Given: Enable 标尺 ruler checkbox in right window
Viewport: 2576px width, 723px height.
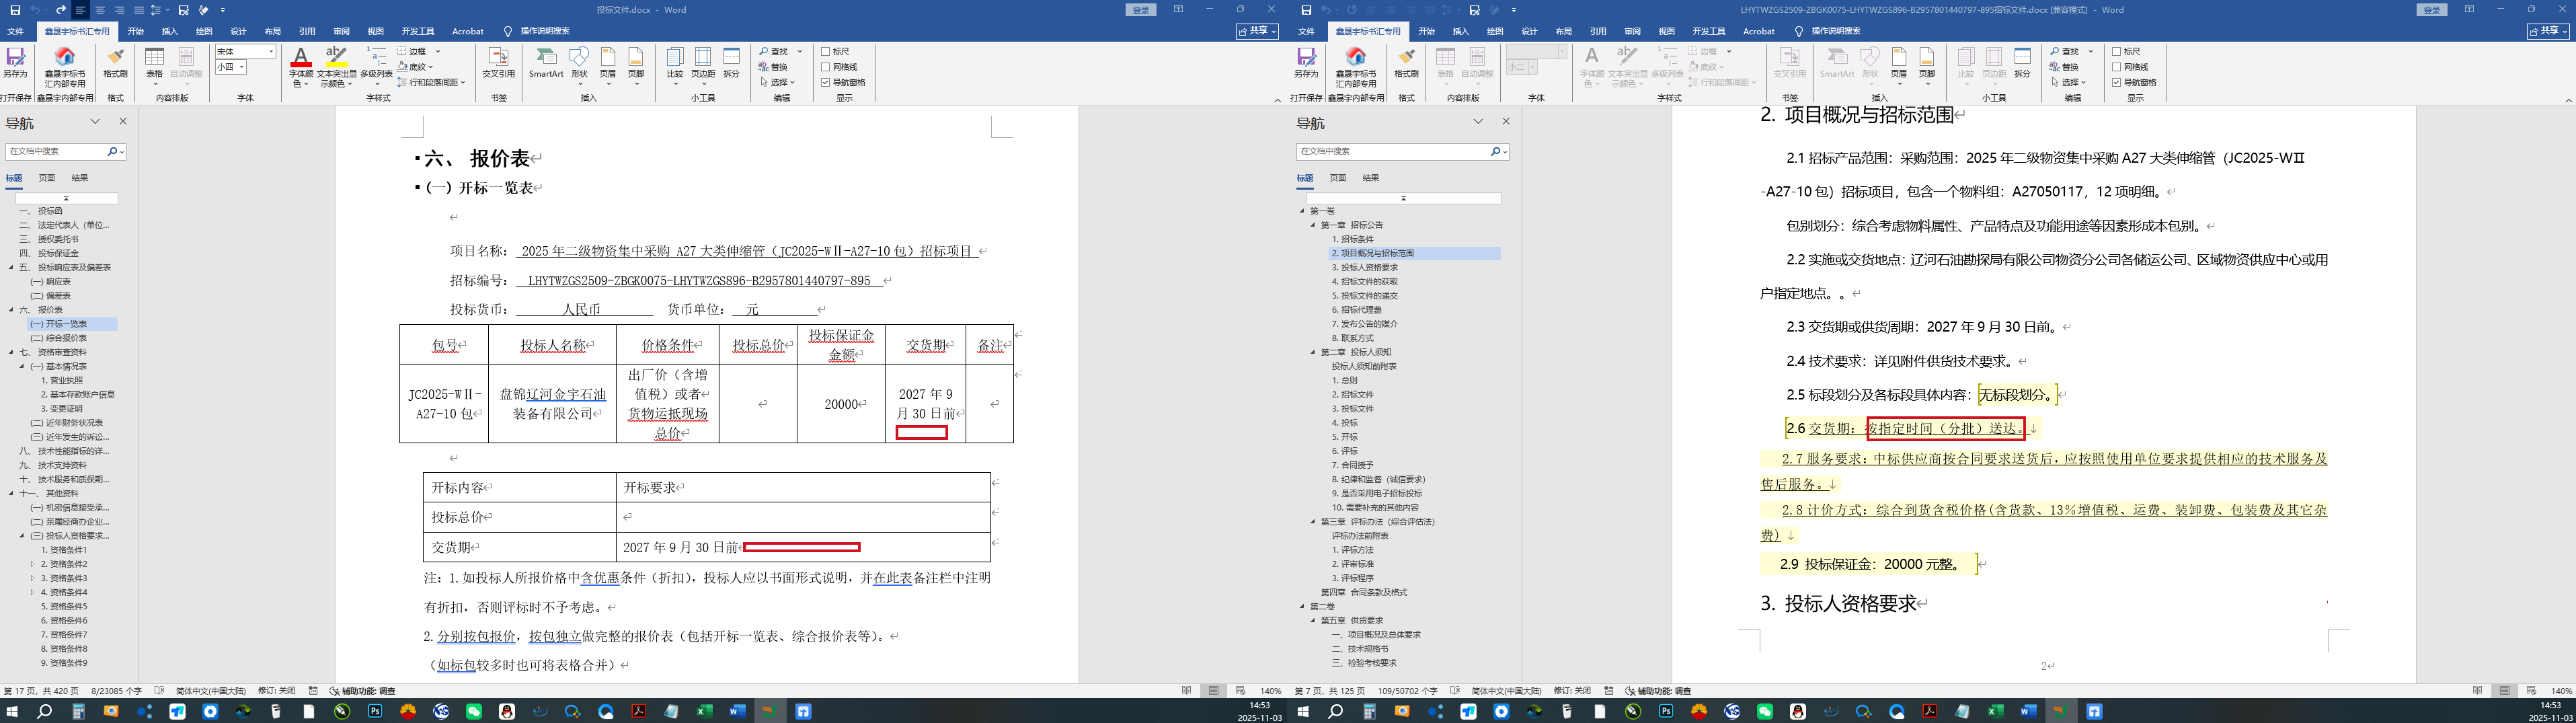Looking at the screenshot, I should tap(2117, 51).
